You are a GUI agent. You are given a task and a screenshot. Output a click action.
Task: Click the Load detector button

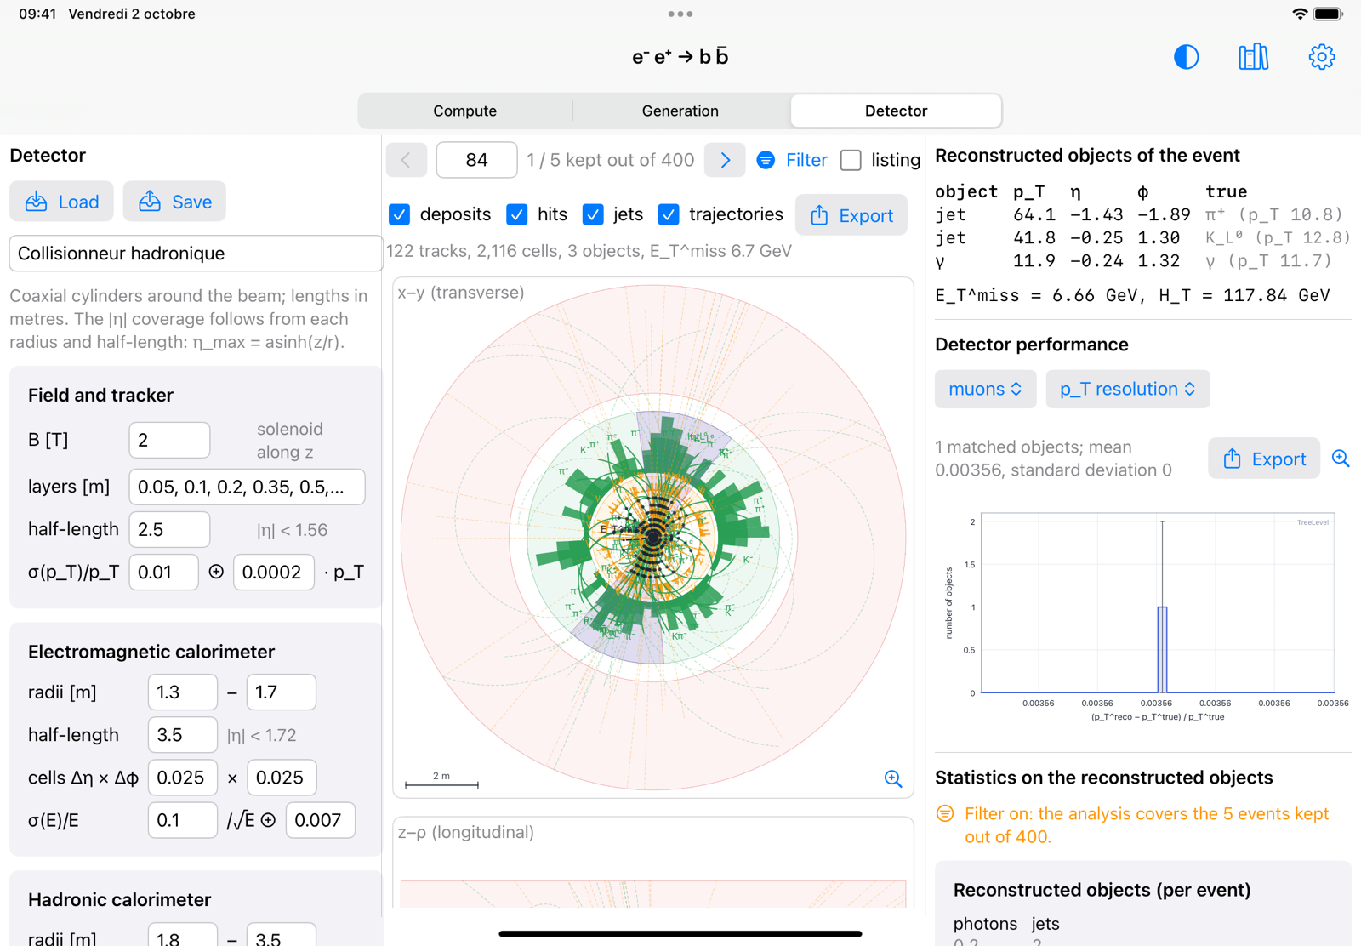coord(61,202)
